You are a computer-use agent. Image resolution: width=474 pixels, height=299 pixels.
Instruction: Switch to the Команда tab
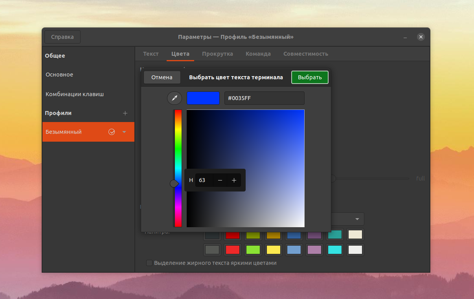pyautogui.click(x=258, y=54)
